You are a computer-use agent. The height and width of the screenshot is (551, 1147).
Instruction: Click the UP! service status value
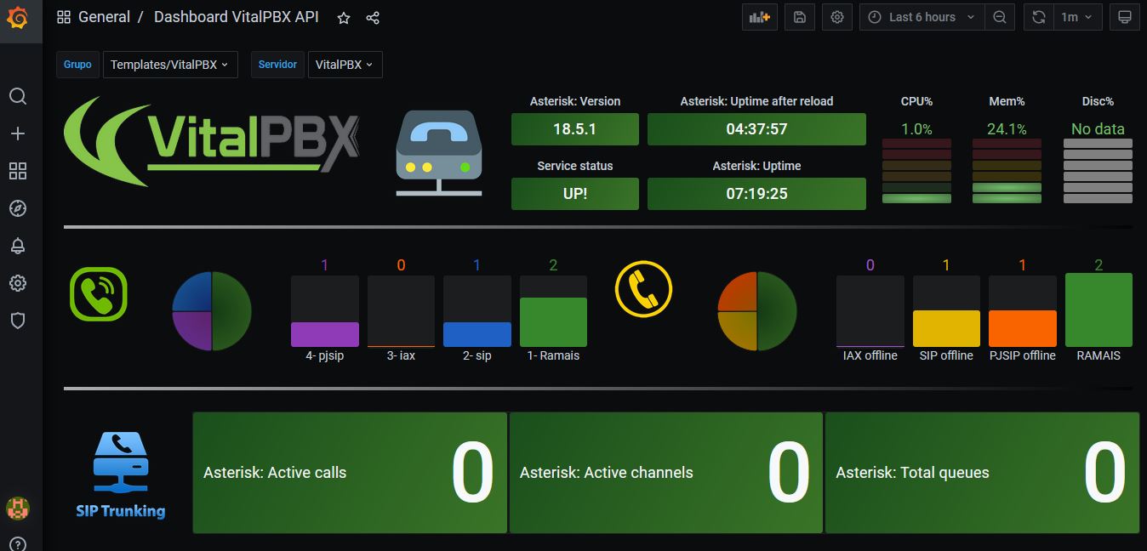click(575, 194)
